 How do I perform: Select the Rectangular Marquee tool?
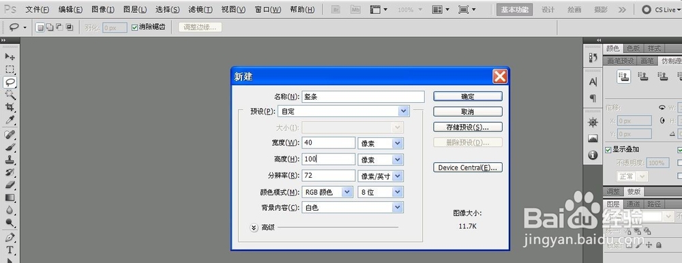click(10, 69)
